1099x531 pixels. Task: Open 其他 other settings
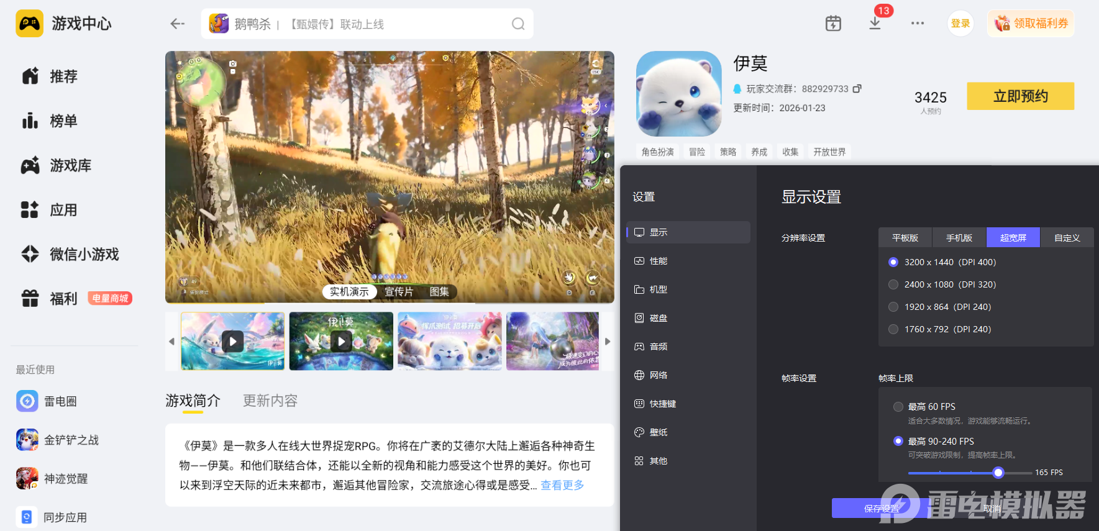[688, 461]
